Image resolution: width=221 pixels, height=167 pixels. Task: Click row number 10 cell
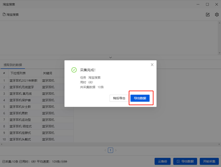[x=4, y=139]
